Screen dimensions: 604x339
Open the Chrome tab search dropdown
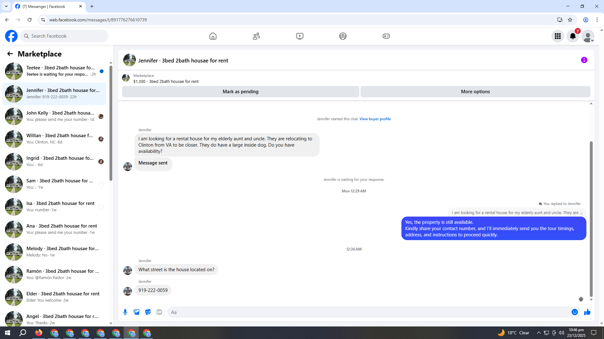pos(6,6)
